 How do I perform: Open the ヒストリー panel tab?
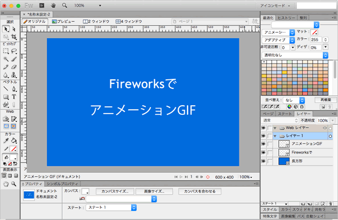[x=286, y=18]
